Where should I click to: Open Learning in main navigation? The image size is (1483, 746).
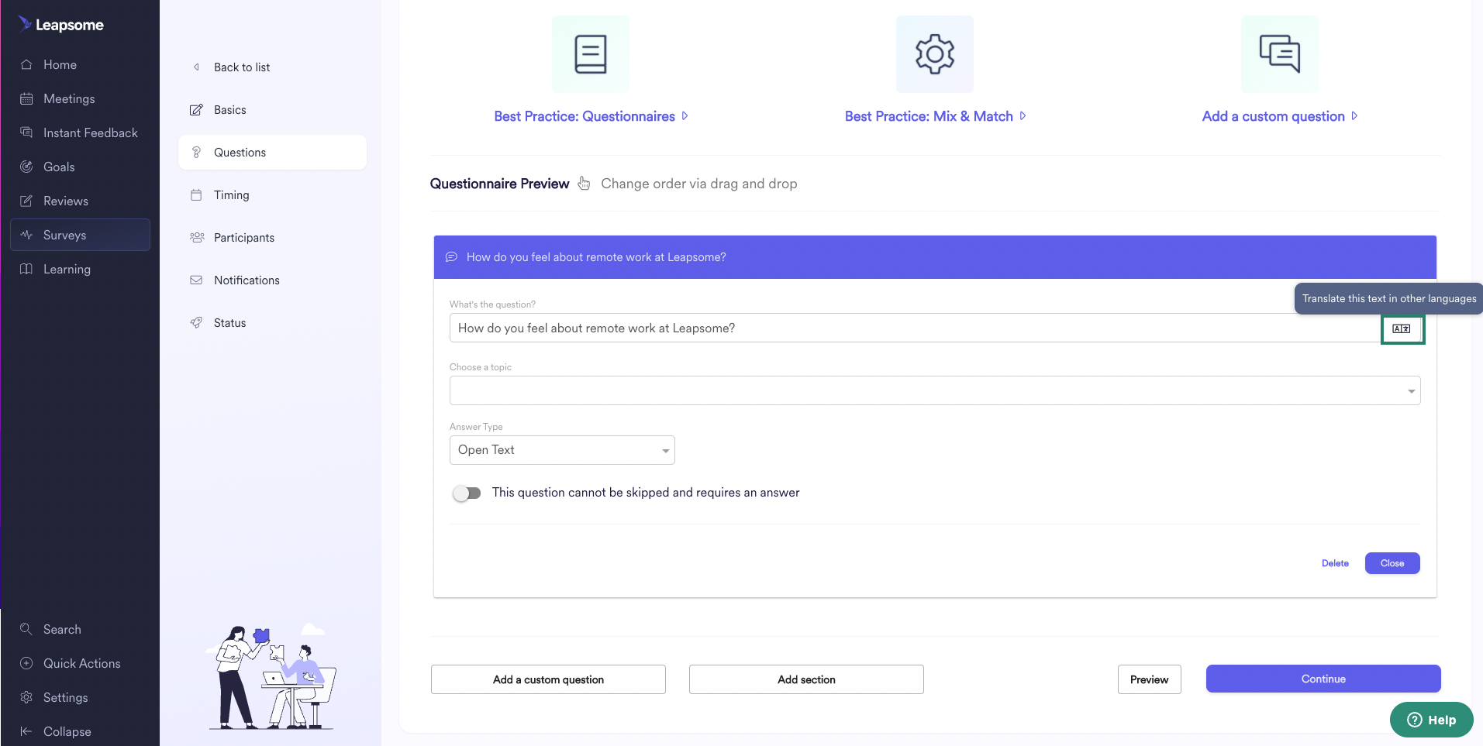click(x=67, y=269)
